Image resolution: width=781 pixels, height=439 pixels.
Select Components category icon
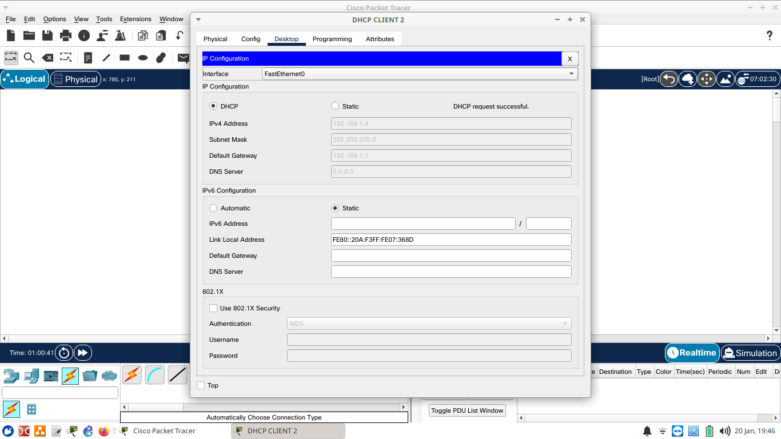(51, 376)
